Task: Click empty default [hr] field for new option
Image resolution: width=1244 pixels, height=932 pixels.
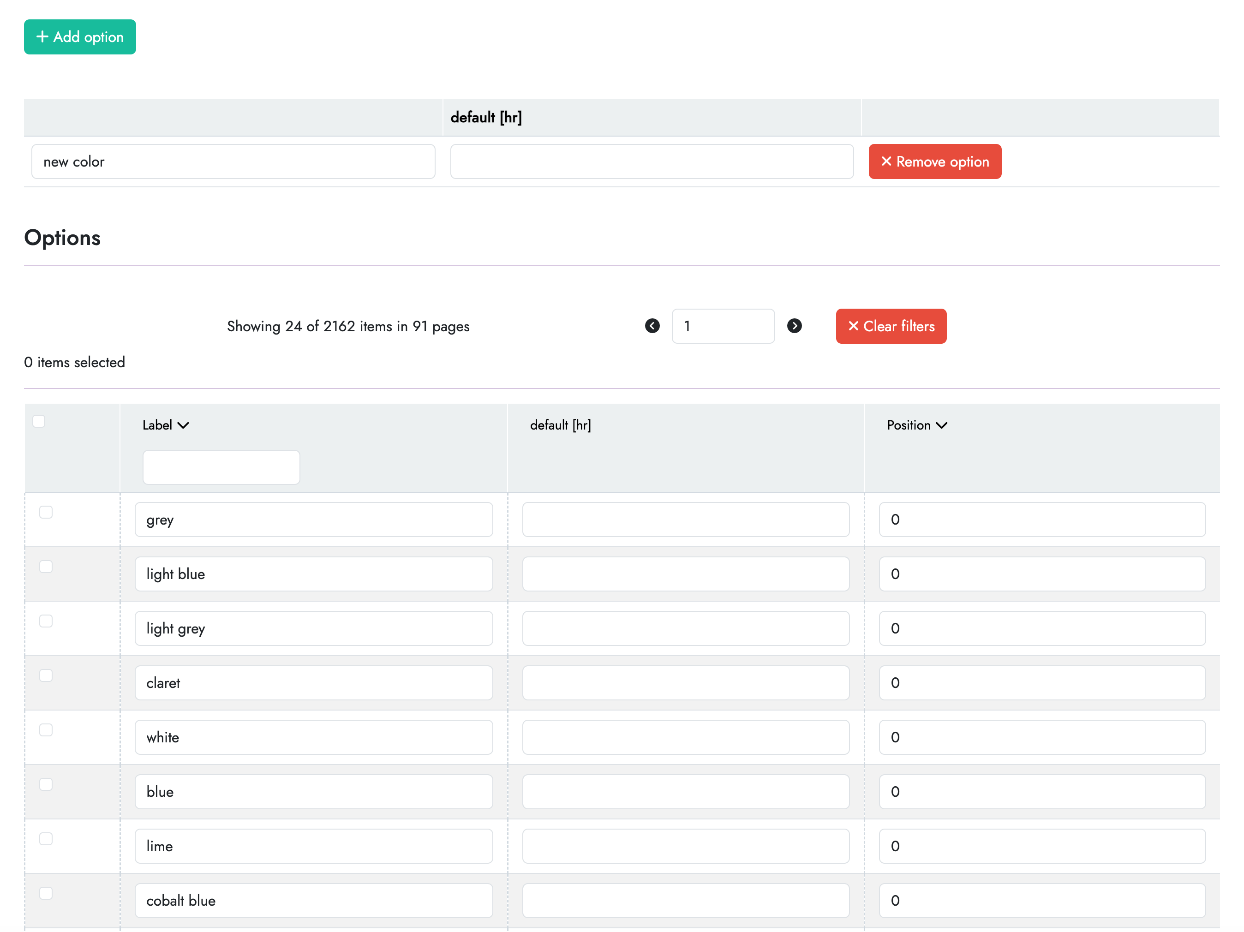Action: 651,162
